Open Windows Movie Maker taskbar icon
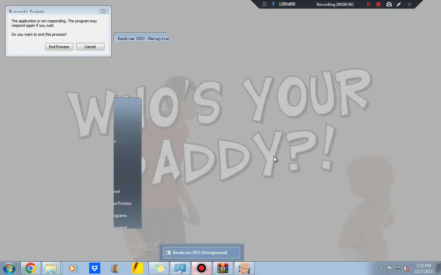Viewport: 441px width, 275px height. 116,268
